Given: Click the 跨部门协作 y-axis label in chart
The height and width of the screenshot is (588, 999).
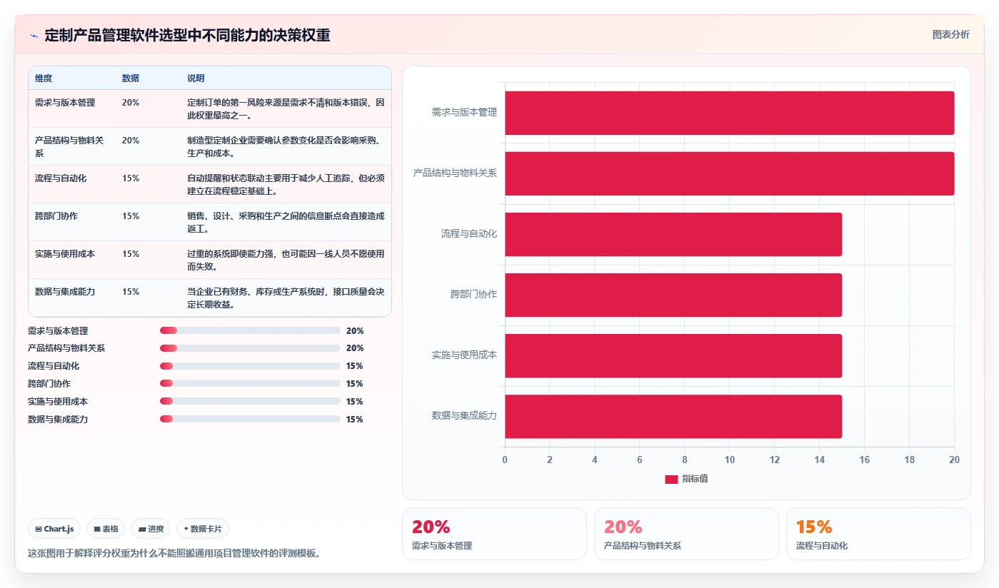Looking at the screenshot, I should [473, 294].
